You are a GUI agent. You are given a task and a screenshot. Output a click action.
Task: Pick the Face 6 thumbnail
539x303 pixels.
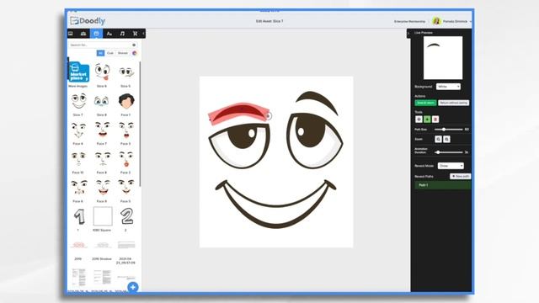point(78,188)
